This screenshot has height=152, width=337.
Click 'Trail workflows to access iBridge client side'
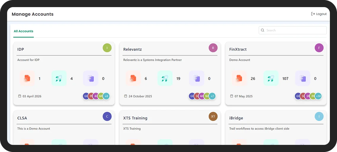click(x=259, y=129)
